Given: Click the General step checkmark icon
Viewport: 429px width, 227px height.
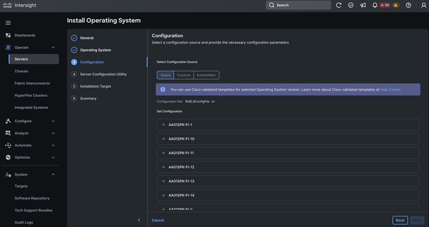Looking at the screenshot, I should pyautogui.click(x=74, y=38).
